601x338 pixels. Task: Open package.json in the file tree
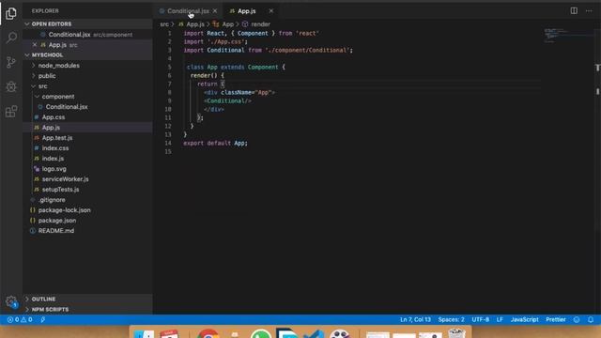(57, 221)
